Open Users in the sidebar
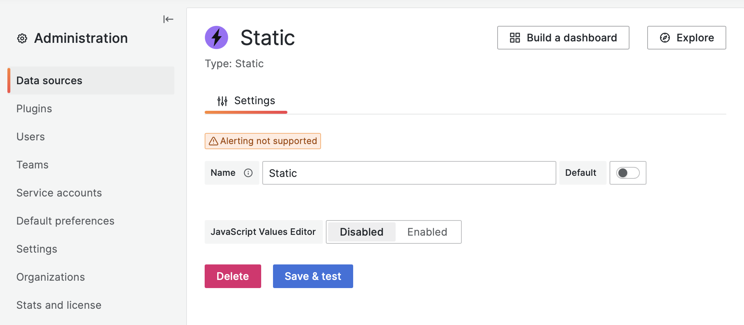Viewport: 744px width, 325px height. [31, 137]
